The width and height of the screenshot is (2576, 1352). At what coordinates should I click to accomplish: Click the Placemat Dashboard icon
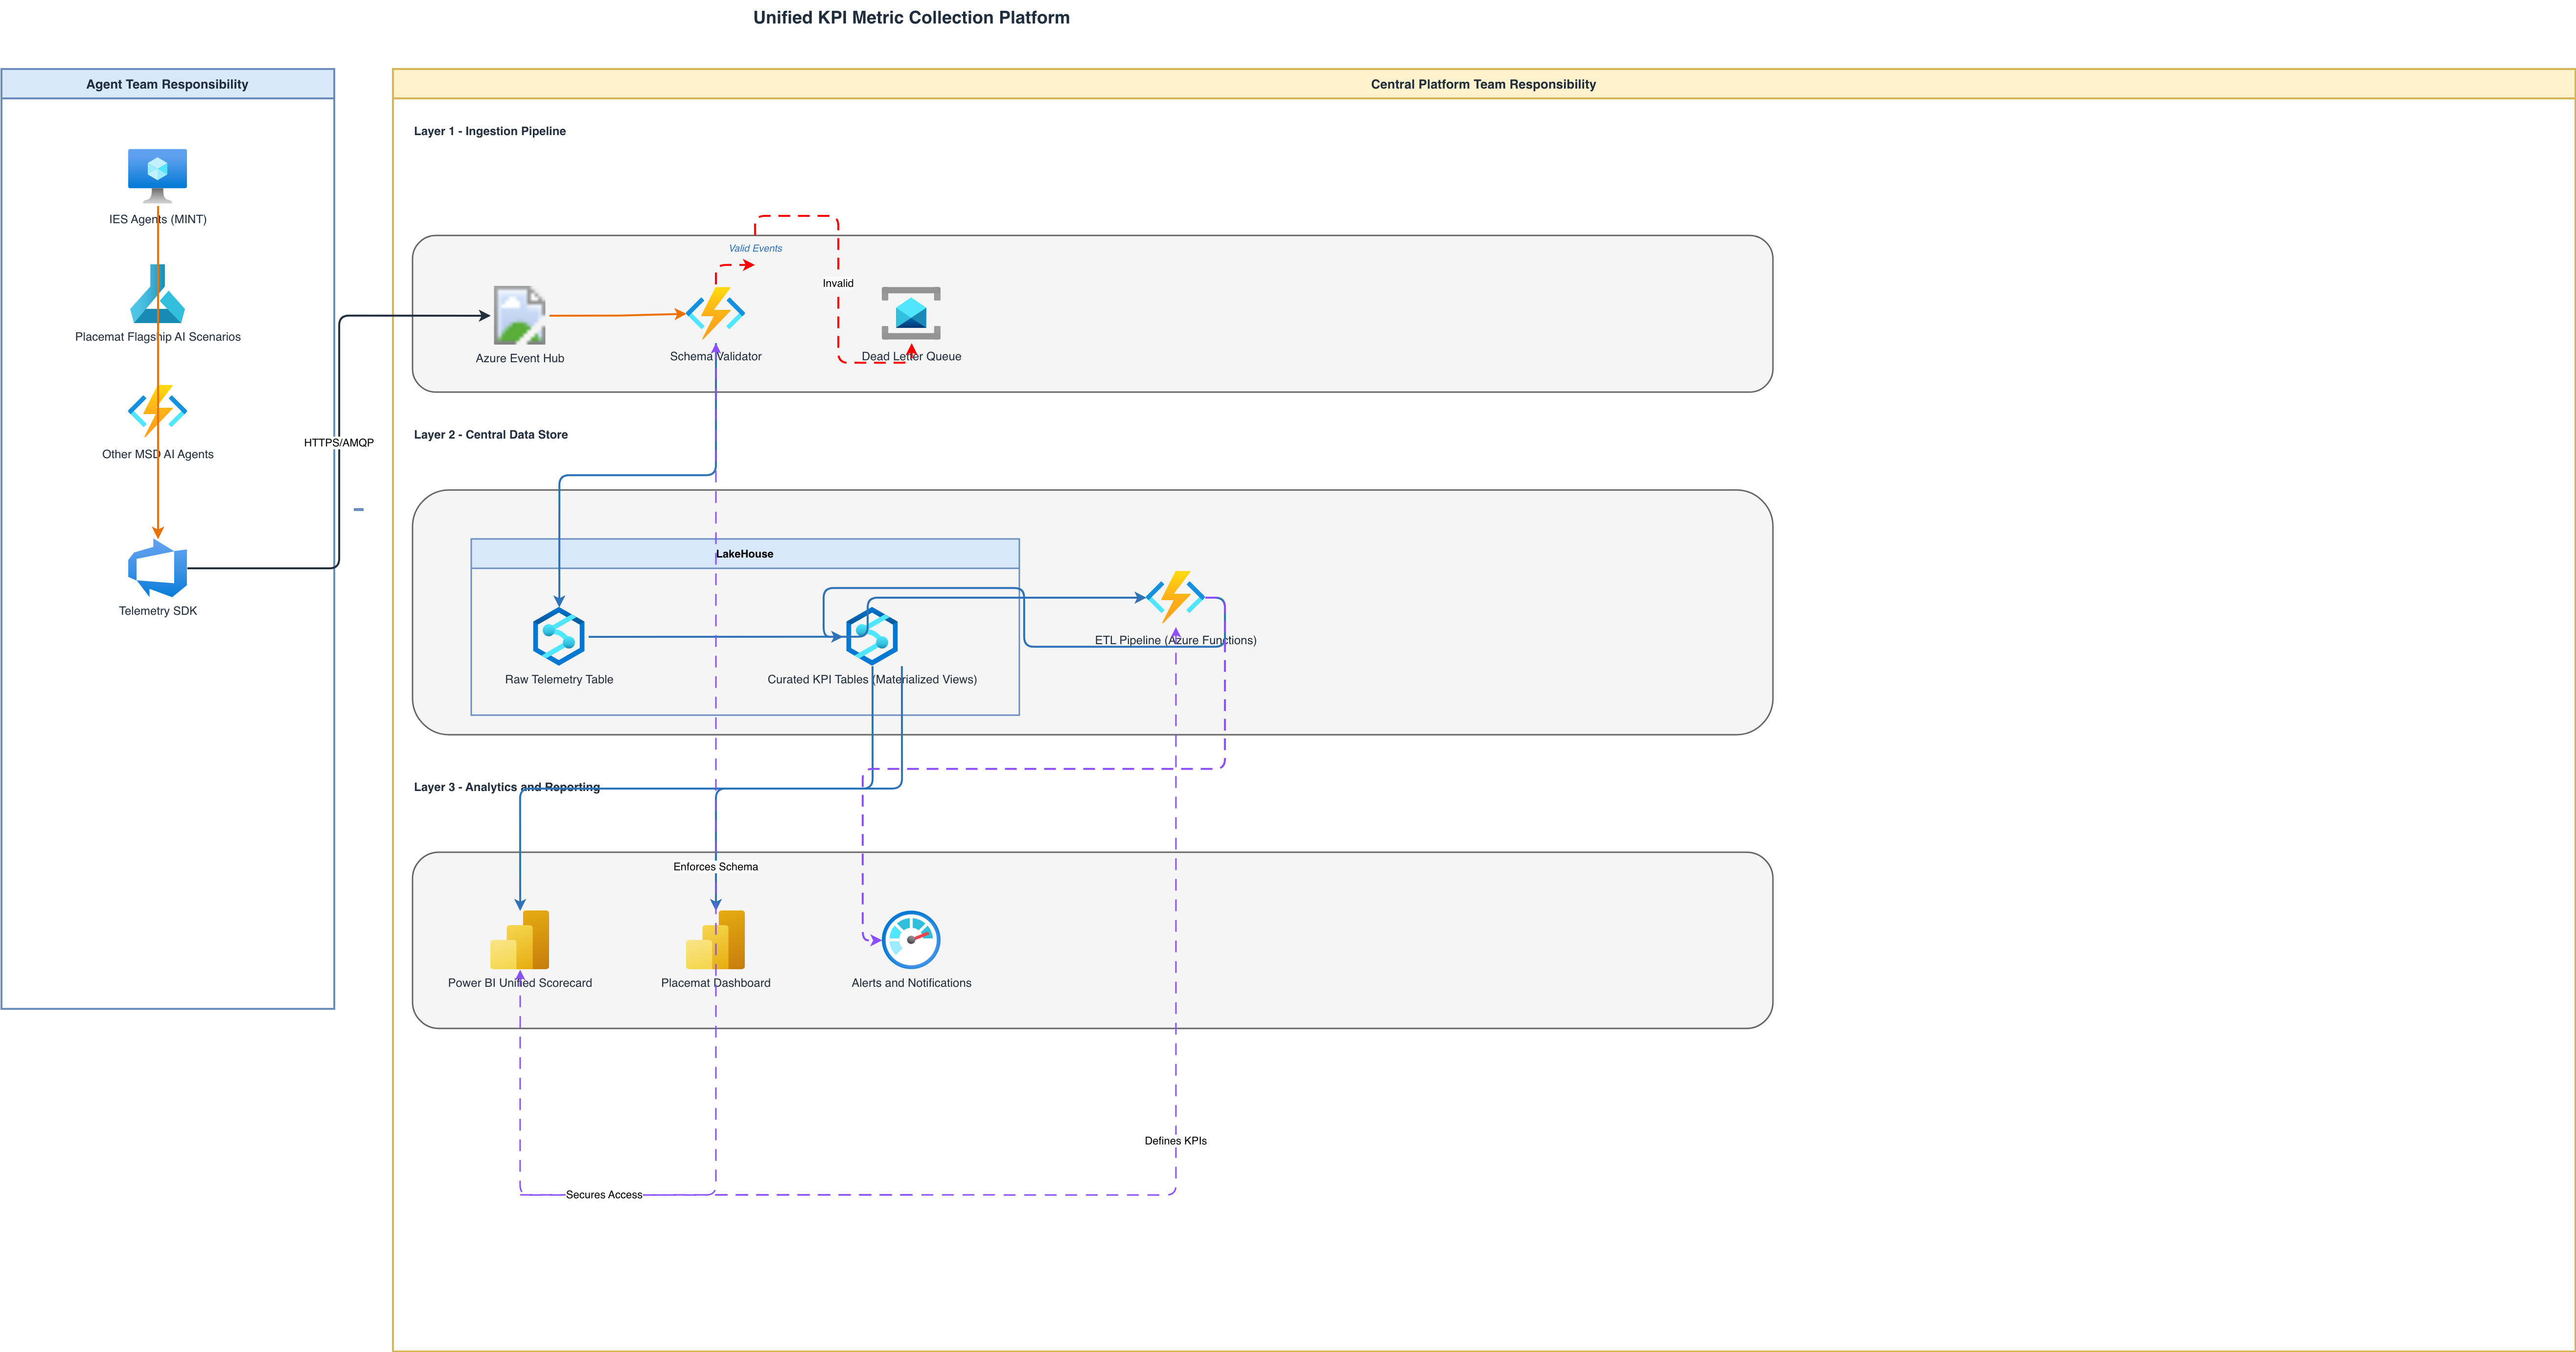pyautogui.click(x=715, y=939)
